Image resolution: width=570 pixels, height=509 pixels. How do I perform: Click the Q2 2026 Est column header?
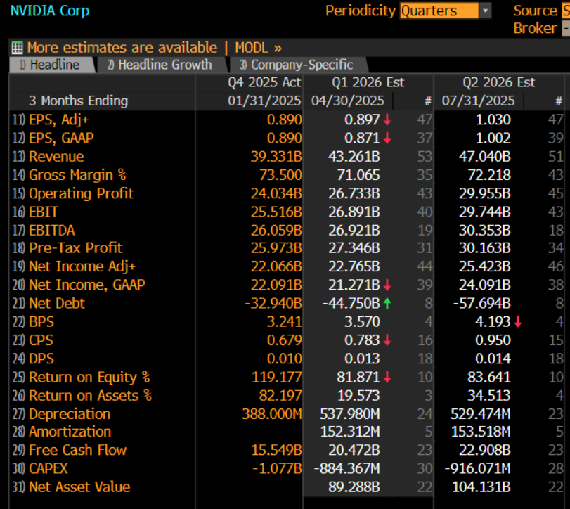pyautogui.click(x=499, y=82)
